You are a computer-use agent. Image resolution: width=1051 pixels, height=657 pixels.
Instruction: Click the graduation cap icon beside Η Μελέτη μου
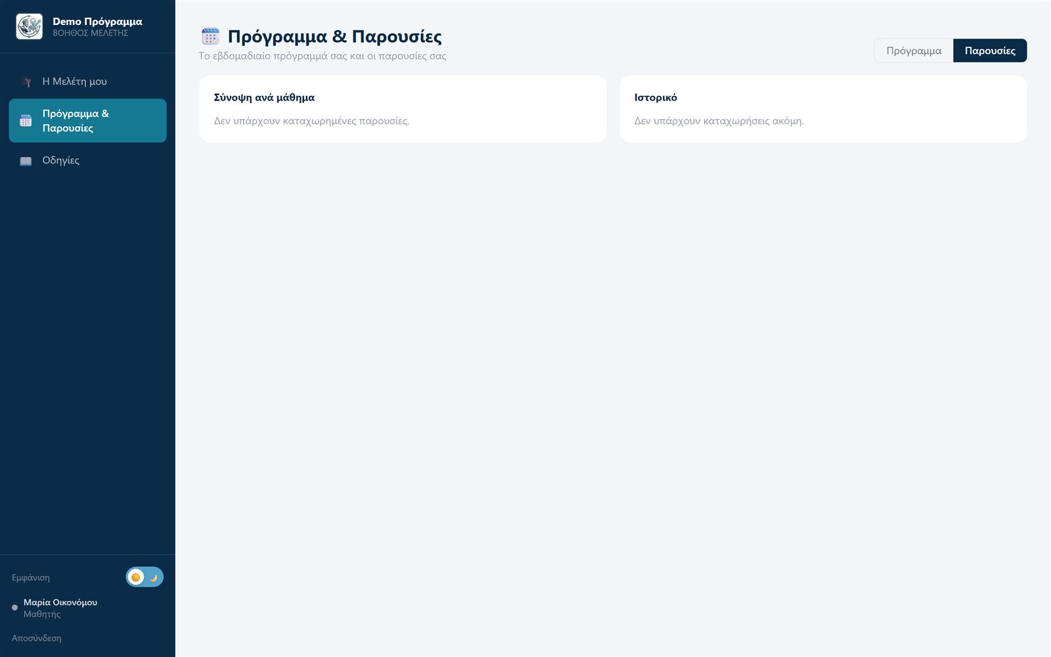[x=26, y=81]
